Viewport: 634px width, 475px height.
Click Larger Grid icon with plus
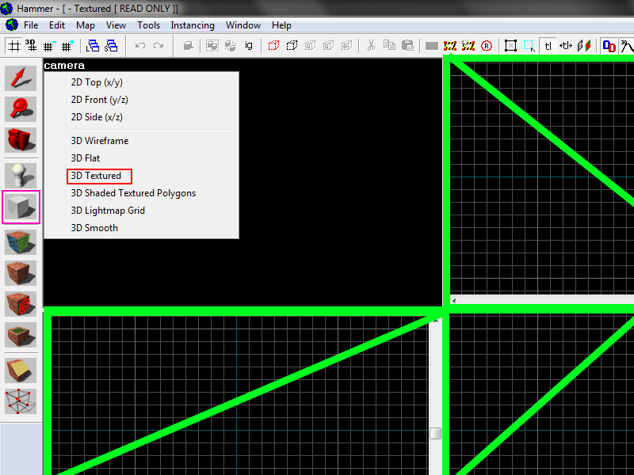pyautogui.click(x=67, y=46)
